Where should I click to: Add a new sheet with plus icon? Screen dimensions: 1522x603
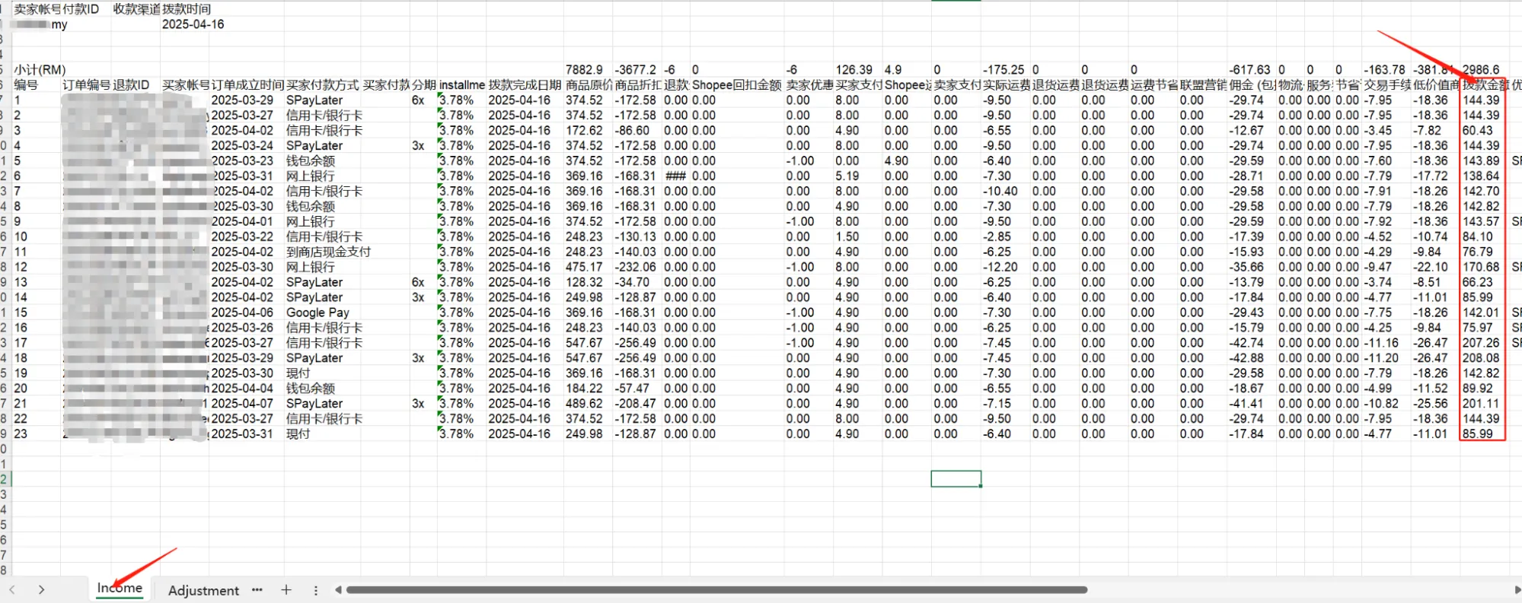pos(286,590)
